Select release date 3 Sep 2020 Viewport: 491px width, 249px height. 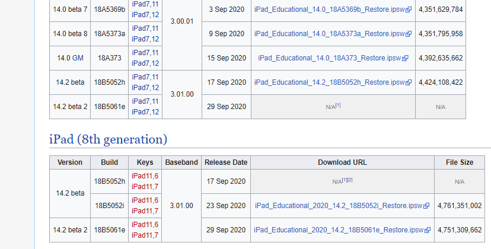[x=227, y=9]
